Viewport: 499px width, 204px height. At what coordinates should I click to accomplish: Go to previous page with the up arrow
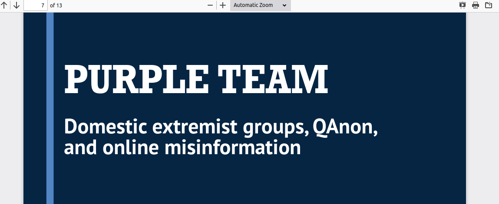coord(4,5)
